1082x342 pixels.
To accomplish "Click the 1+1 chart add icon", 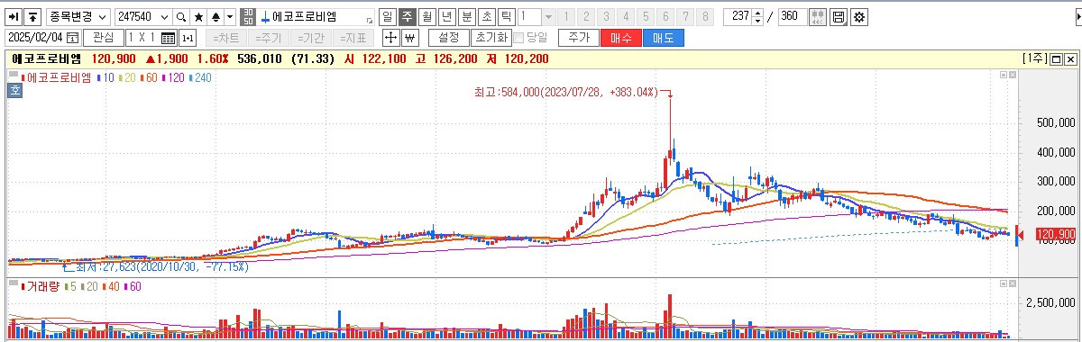I will click(x=188, y=38).
